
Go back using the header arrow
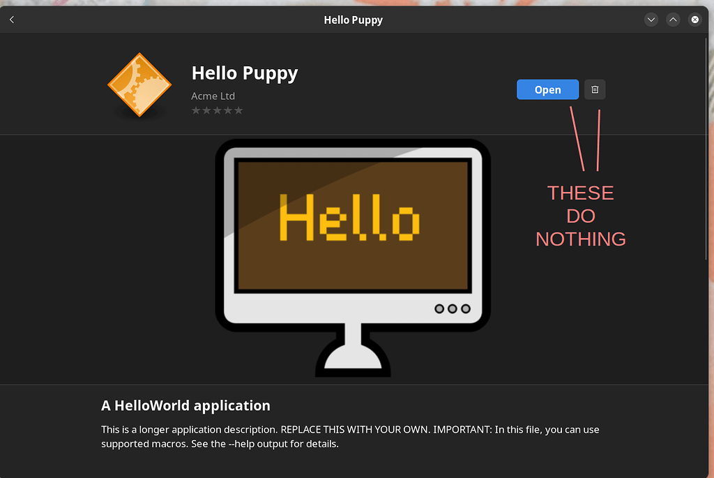12,20
